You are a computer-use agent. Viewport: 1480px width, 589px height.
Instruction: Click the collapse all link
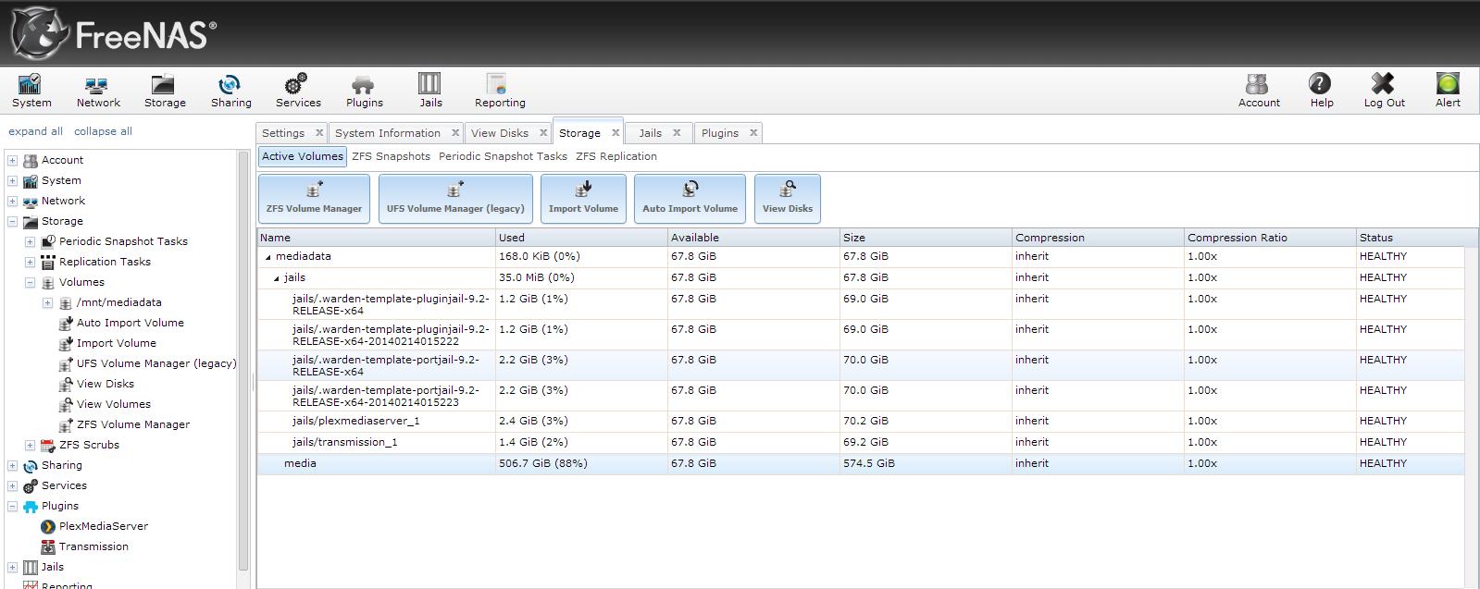[x=103, y=131]
